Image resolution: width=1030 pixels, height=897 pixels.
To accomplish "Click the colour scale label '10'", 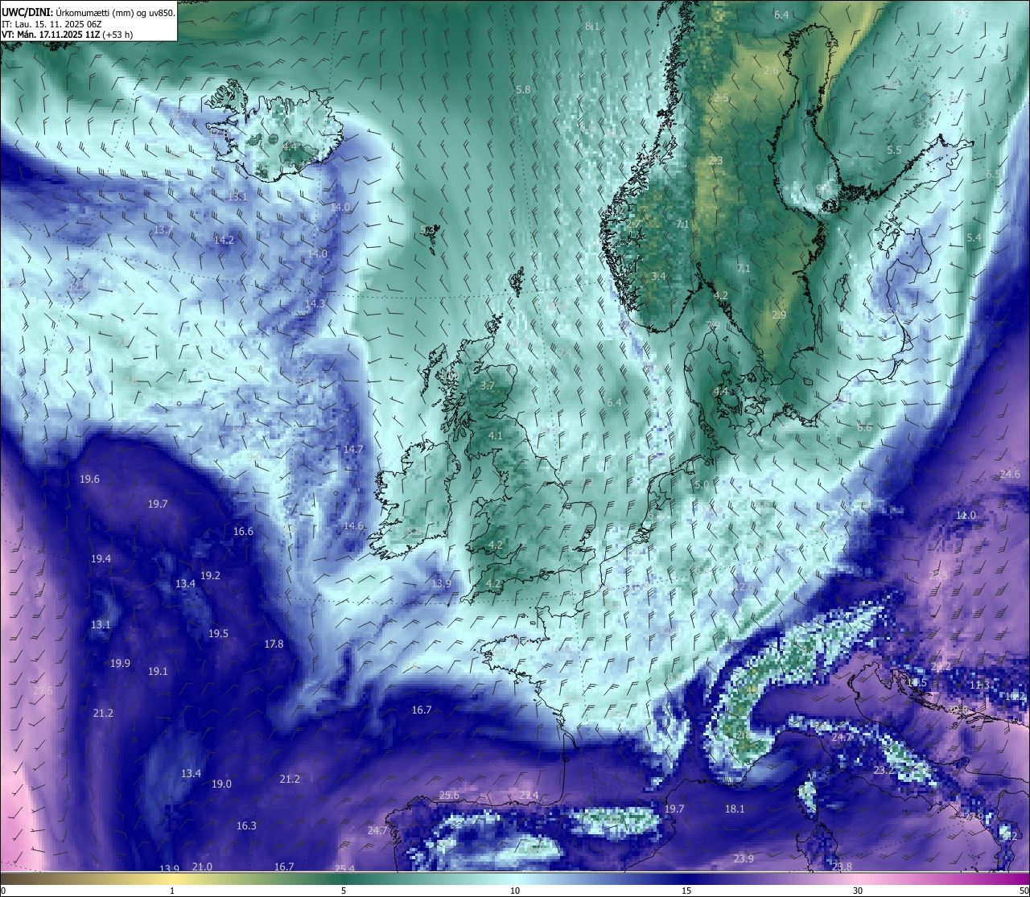I will point(515,891).
